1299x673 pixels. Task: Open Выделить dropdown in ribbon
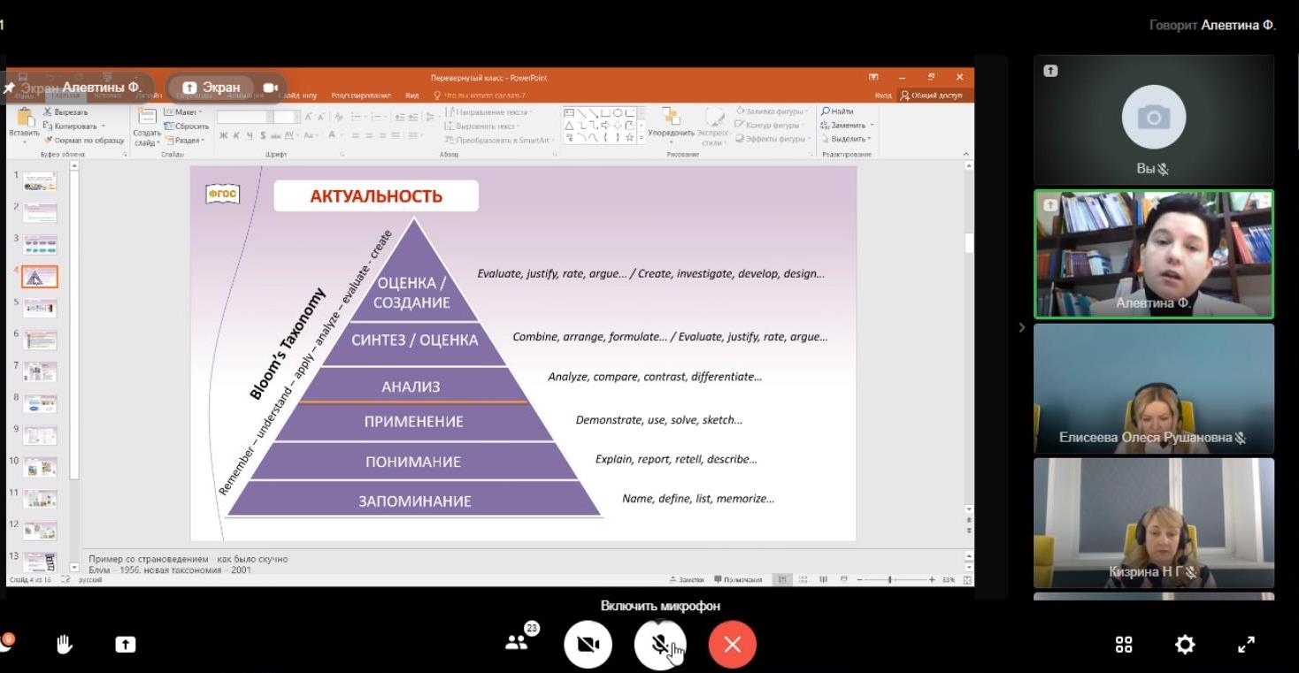click(847, 139)
